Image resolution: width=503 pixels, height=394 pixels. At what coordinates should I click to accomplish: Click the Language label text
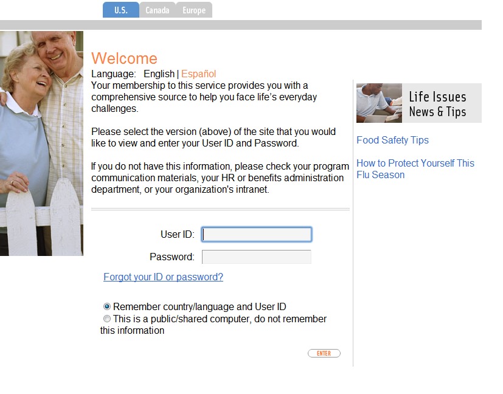114,74
